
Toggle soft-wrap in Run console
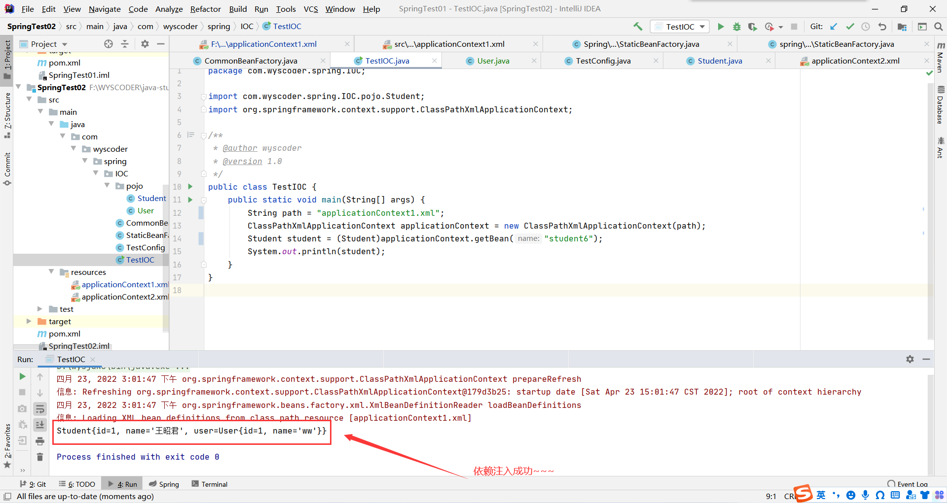click(x=40, y=408)
